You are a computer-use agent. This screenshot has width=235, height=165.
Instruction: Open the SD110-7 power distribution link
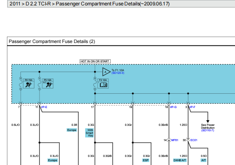[208, 131]
